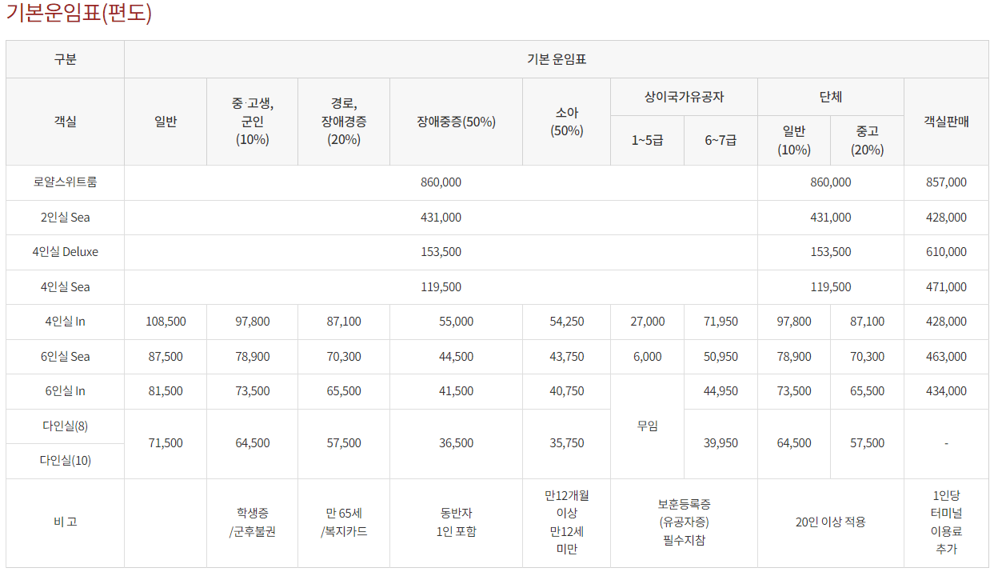Select the 6인실 Sea row label
994x572 pixels.
pos(65,357)
